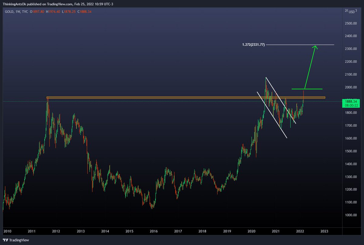The width and height of the screenshot is (364, 245).
Task: Click the 1500.00 price axis label
Action: pos(350,151)
